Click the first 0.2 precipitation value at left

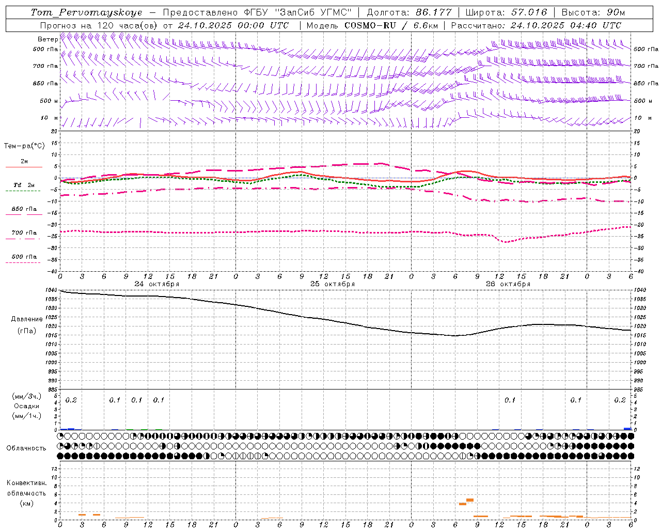pyautogui.click(x=71, y=400)
